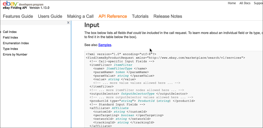263x128 pixels.
Task: Open the API Reference tab
Action: [x=113, y=16]
